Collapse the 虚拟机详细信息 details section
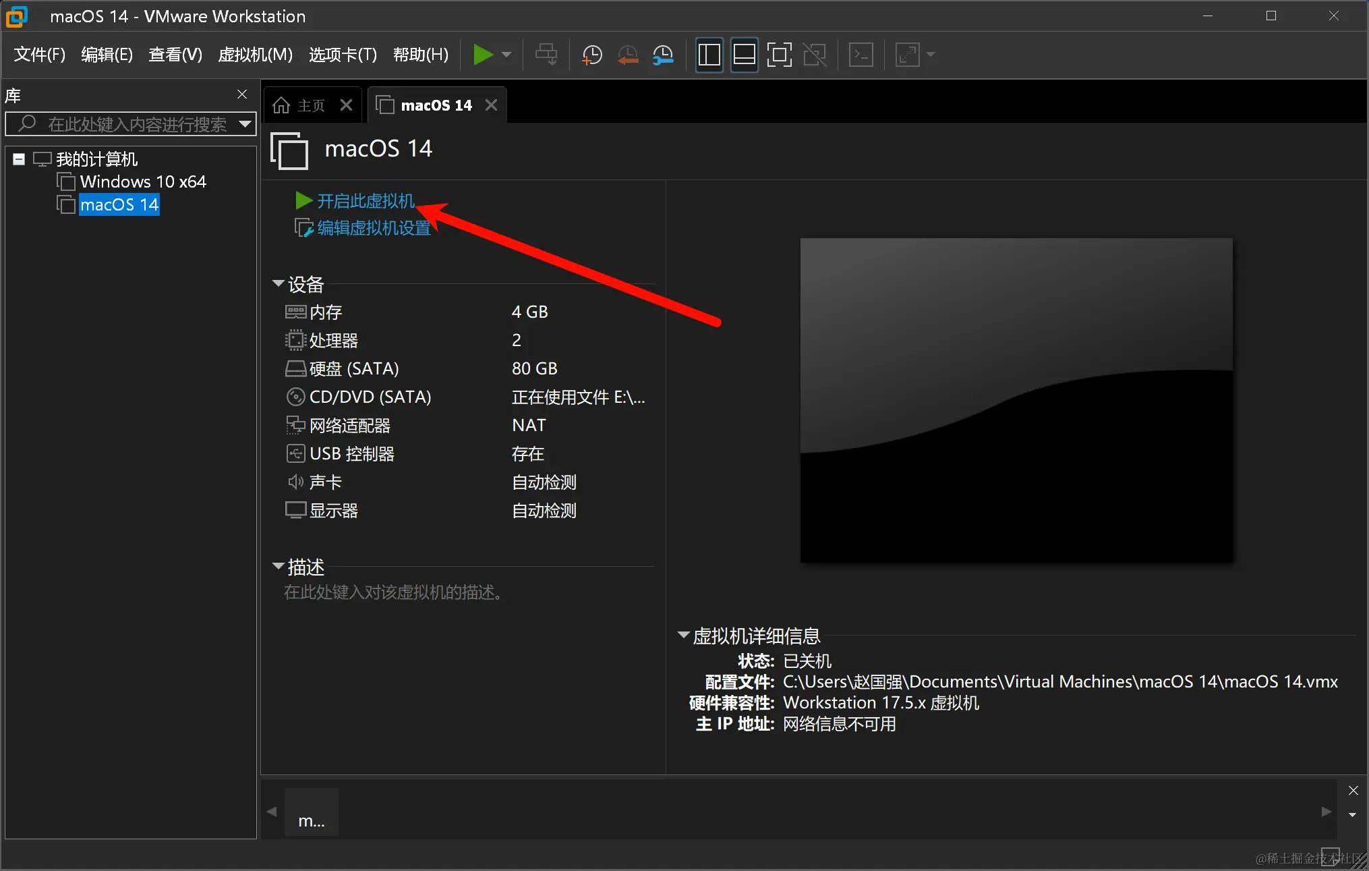 pyautogui.click(x=682, y=635)
